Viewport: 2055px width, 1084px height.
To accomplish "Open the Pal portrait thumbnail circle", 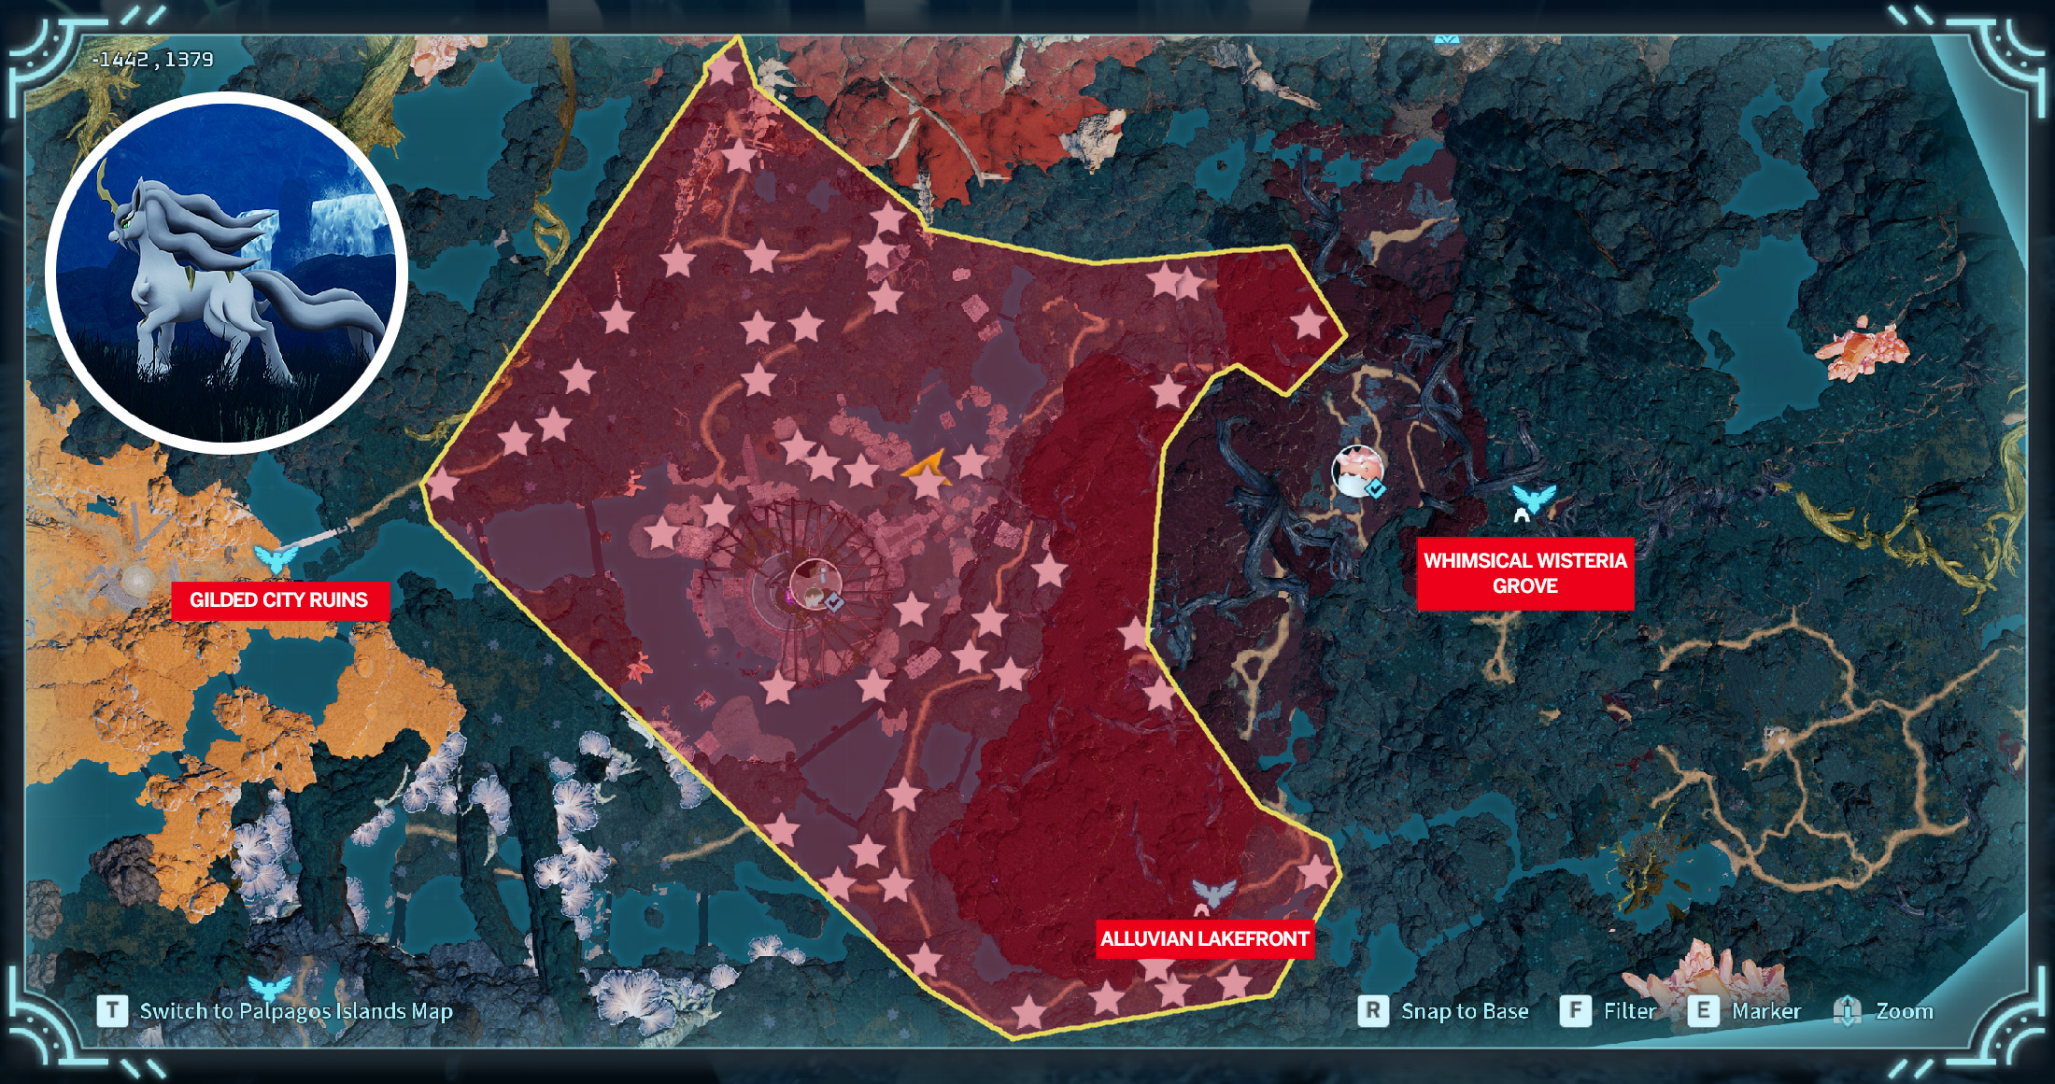I will (x=226, y=273).
